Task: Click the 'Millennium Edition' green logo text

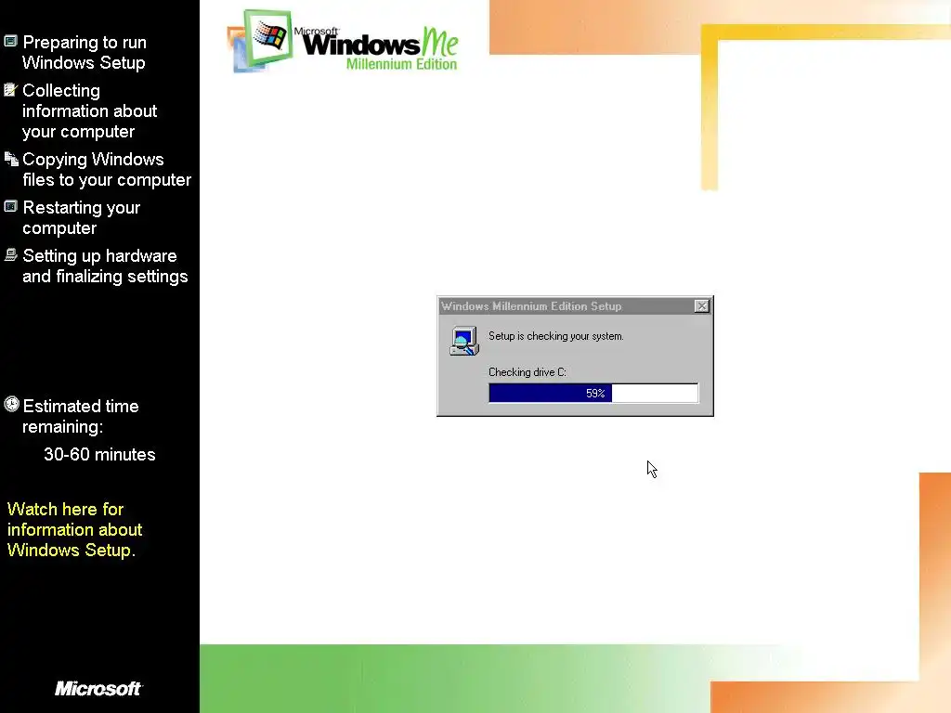Action: [401, 64]
